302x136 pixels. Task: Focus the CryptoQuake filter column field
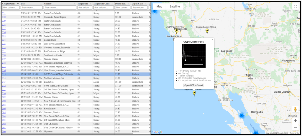[11, 7]
